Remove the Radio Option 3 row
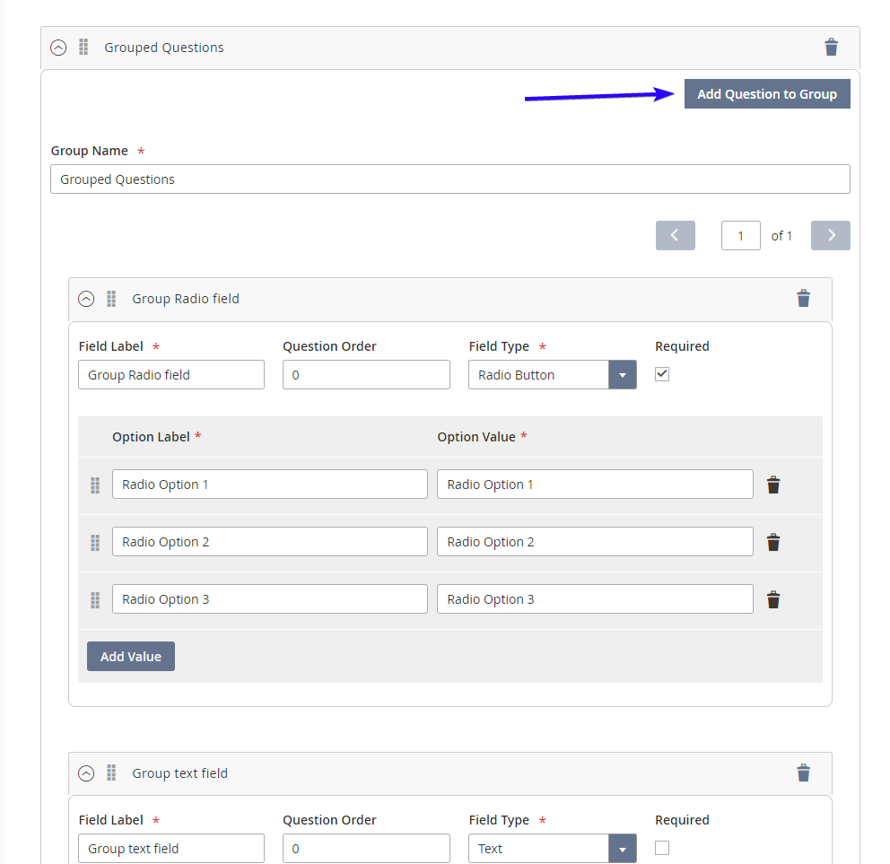The image size is (890, 864). pyautogui.click(x=772, y=599)
